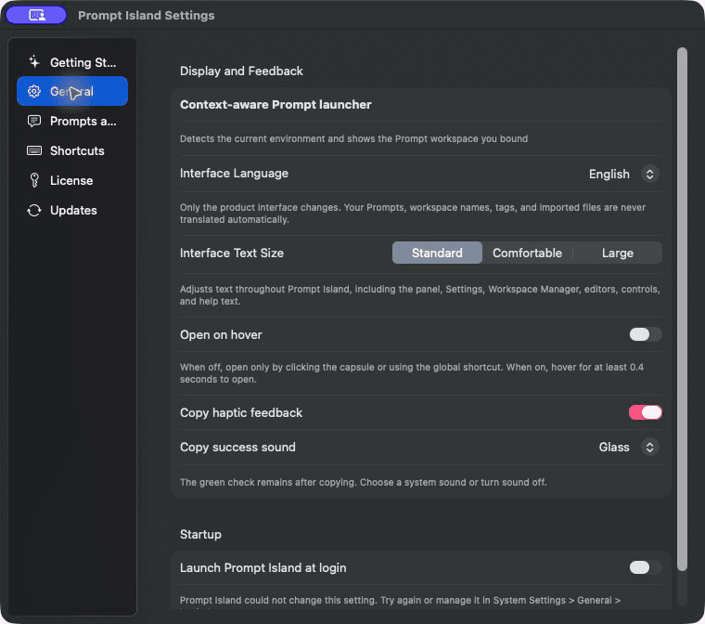Image resolution: width=705 pixels, height=624 pixels.
Task: Click the key icon for License
Action: coord(34,180)
